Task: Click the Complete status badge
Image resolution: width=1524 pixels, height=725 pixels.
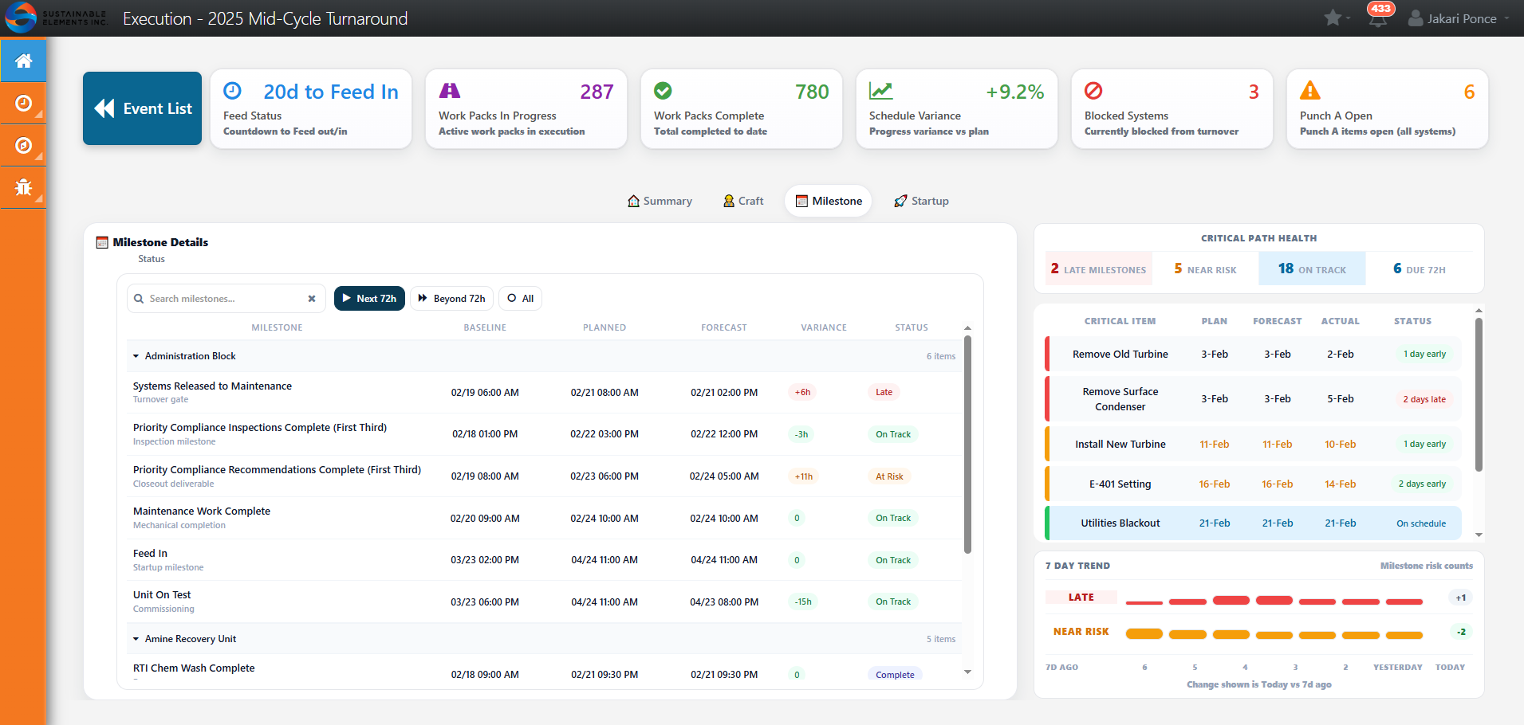Action: 895,674
